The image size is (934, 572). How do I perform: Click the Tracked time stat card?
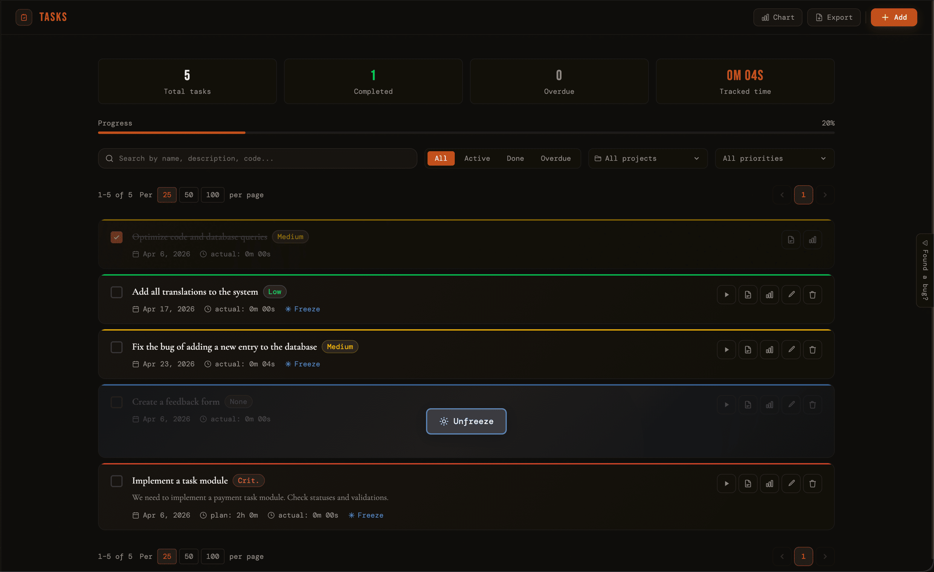coord(745,81)
